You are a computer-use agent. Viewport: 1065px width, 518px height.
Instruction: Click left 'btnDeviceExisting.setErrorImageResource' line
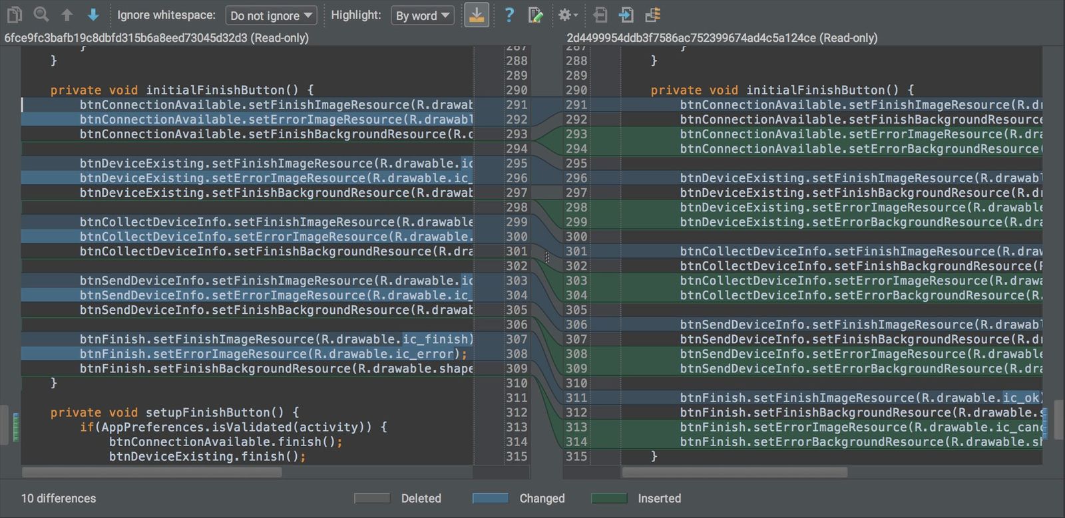276,178
